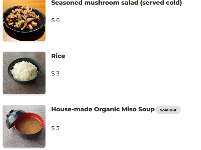The height and width of the screenshot is (150, 201).
Task: Click the white rice in the bowl image
Action: point(24,70)
